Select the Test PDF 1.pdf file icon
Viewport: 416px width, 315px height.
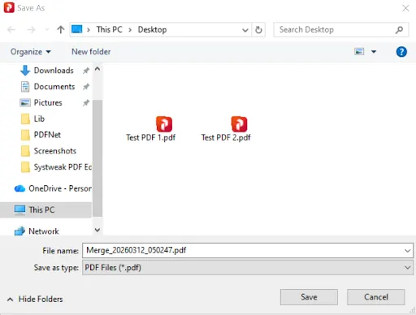coord(164,124)
